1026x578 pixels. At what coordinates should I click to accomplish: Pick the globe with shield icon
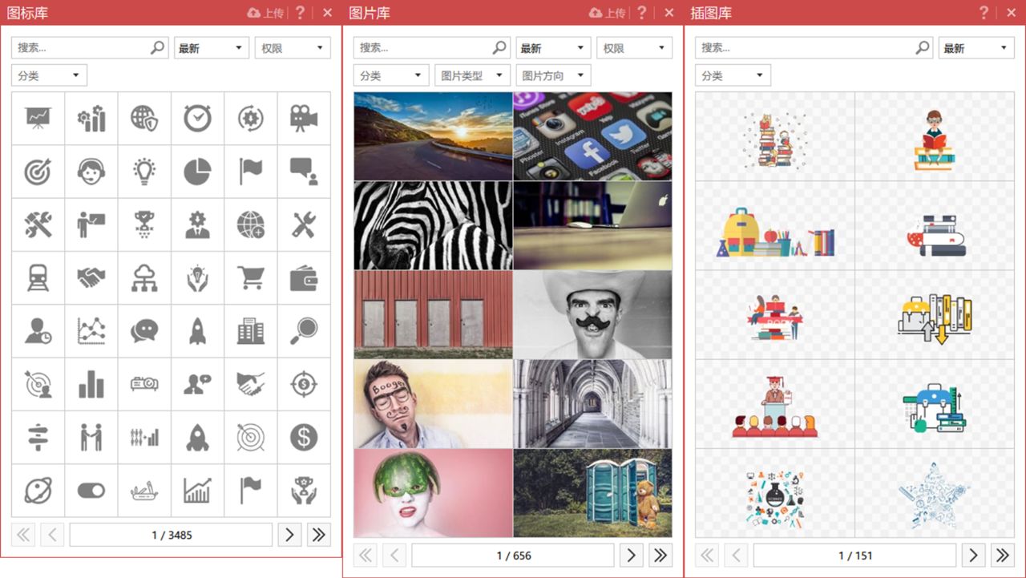coord(144,119)
